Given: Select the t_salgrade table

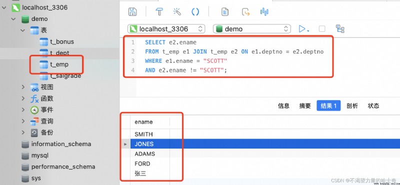Looking at the screenshot, I should pyautogui.click(x=65, y=76).
